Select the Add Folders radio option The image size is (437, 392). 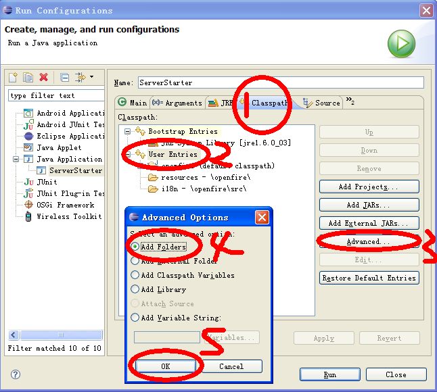click(x=158, y=247)
